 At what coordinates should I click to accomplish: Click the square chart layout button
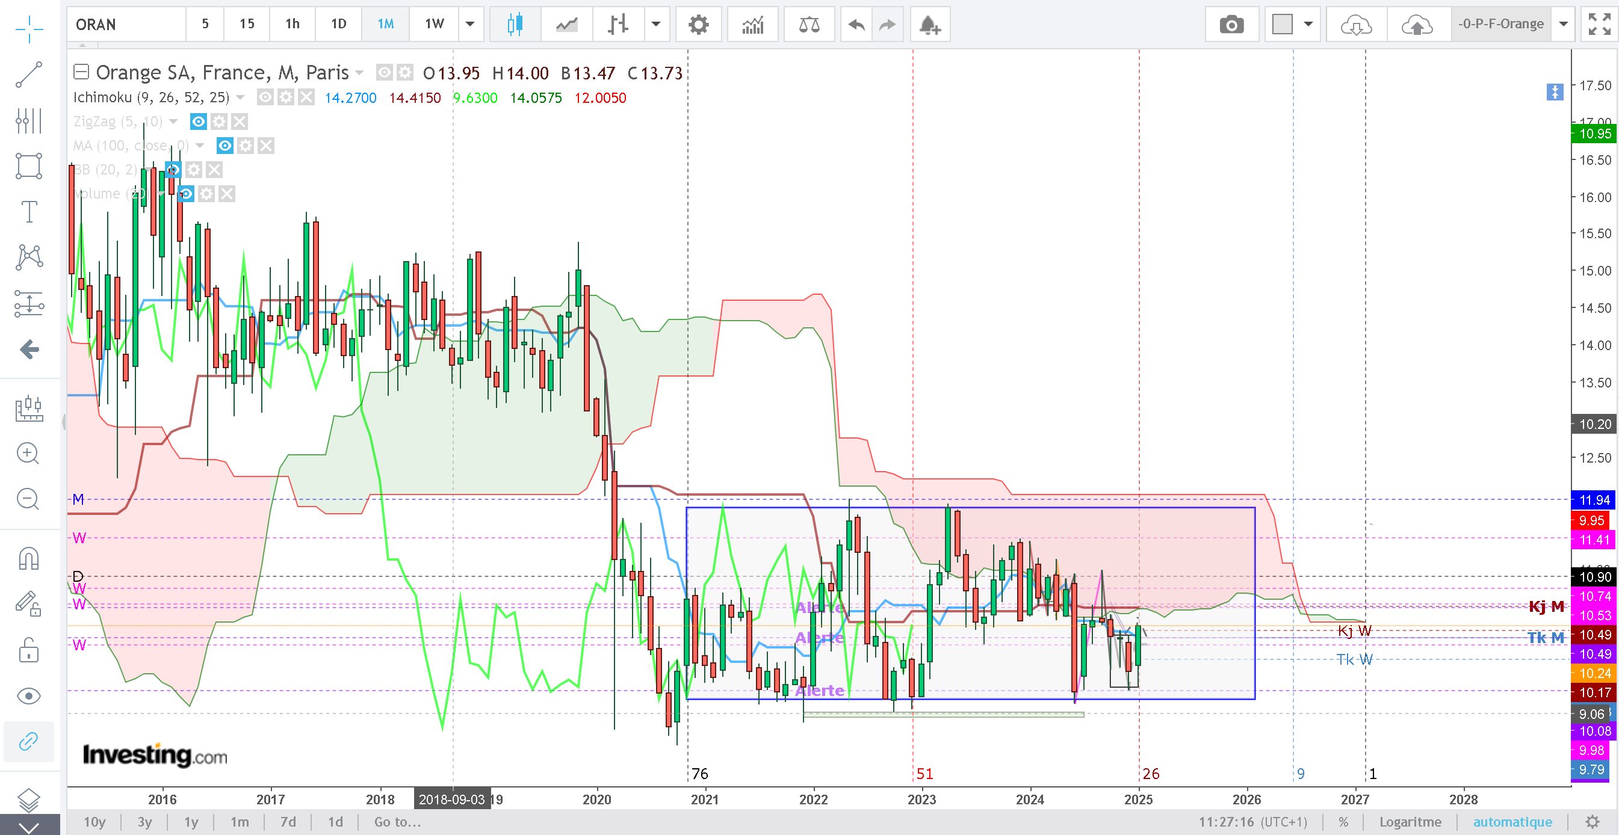(x=1282, y=25)
